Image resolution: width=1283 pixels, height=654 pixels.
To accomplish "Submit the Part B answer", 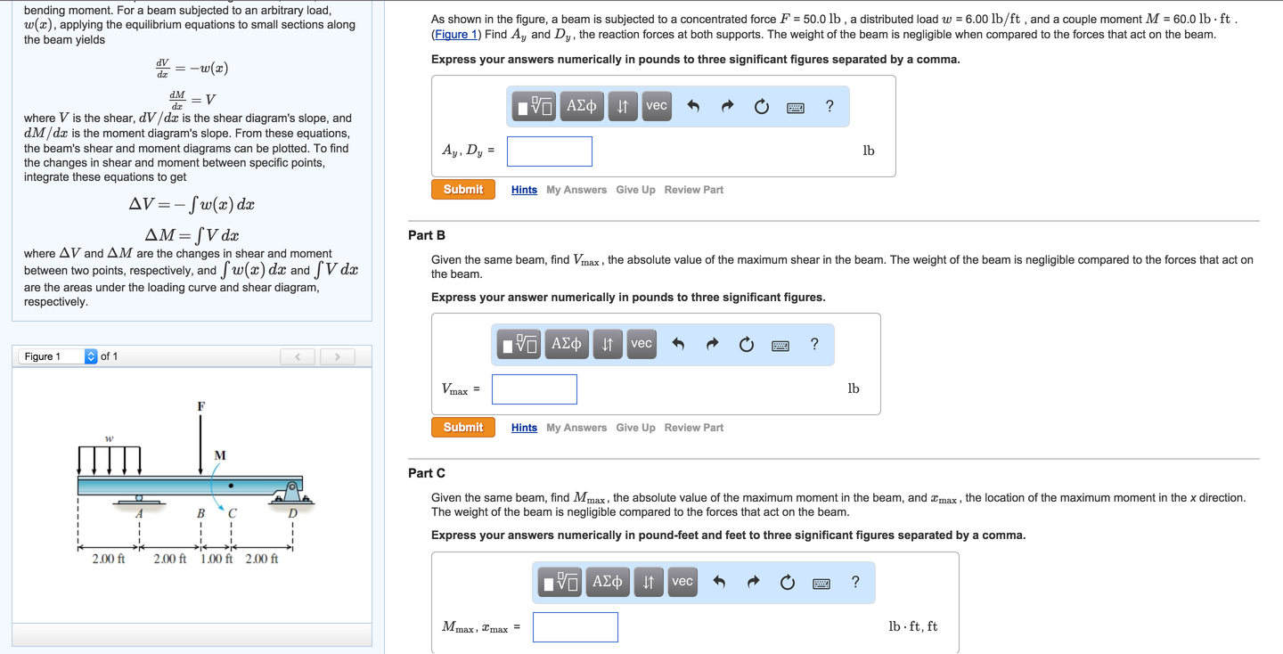I will [462, 427].
